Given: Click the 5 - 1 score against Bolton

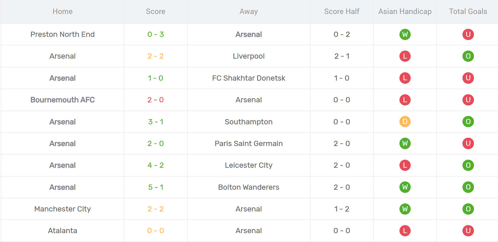Looking at the screenshot, I should 155,187.
